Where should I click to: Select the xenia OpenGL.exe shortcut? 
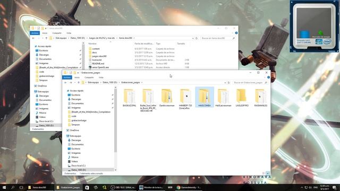tap(99, 67)
